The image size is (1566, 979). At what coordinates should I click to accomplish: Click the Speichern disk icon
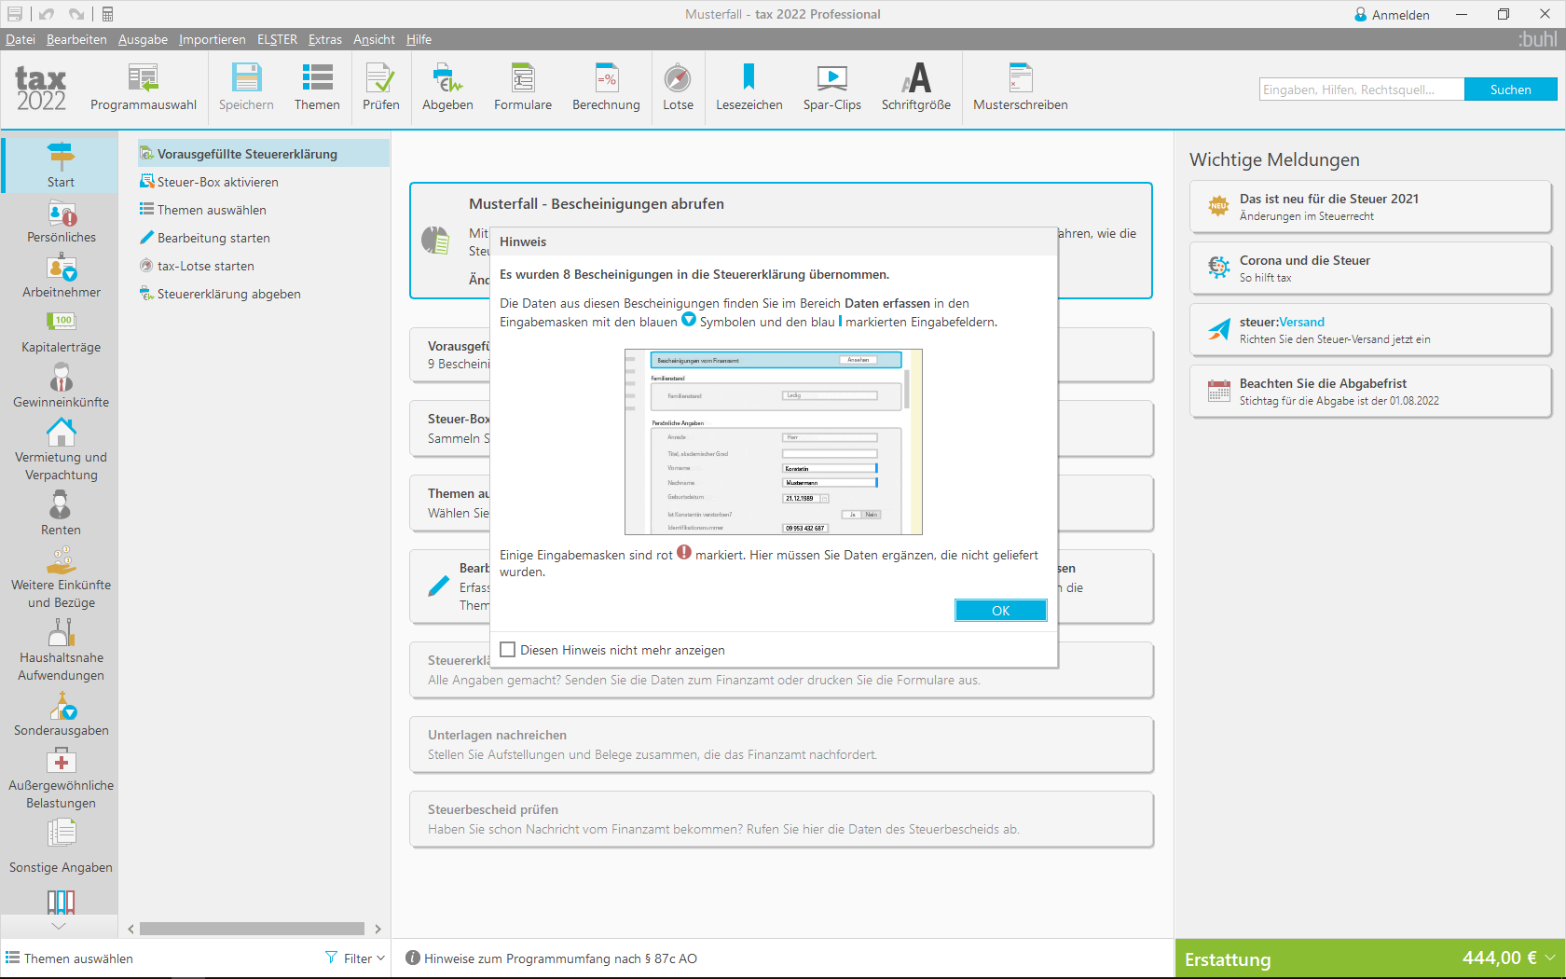pos(246,88)
